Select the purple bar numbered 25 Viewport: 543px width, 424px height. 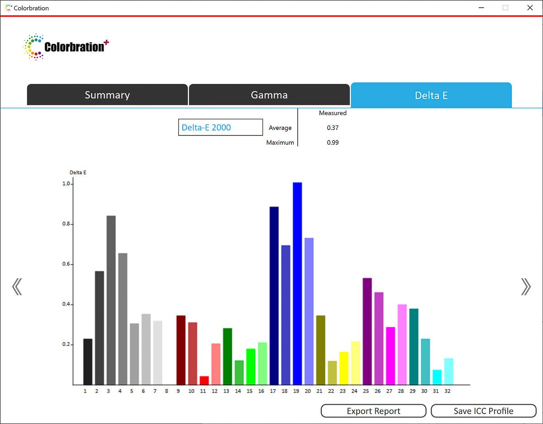367,331
